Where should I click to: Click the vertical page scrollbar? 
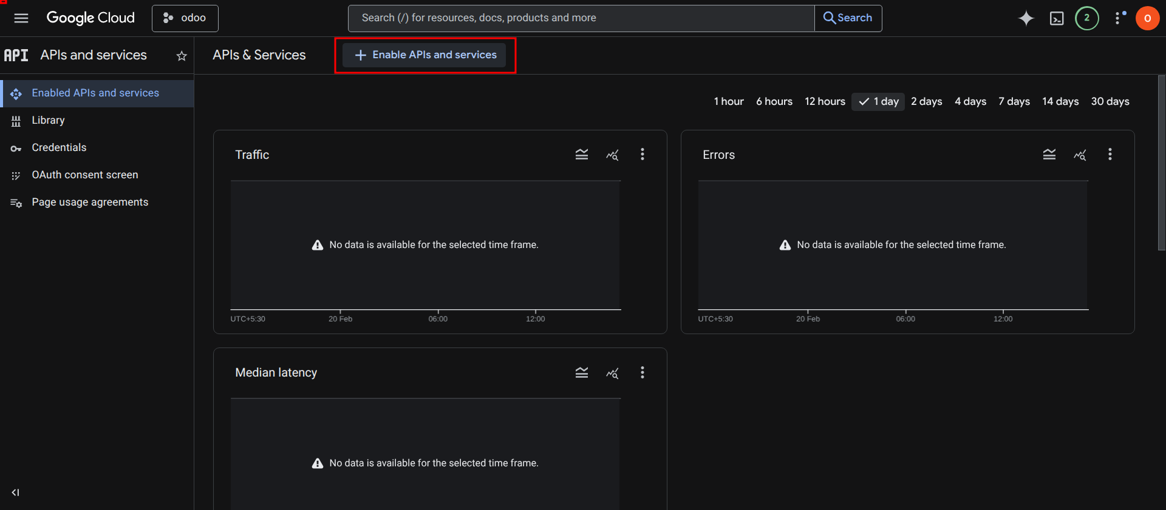click(1161, 163)
